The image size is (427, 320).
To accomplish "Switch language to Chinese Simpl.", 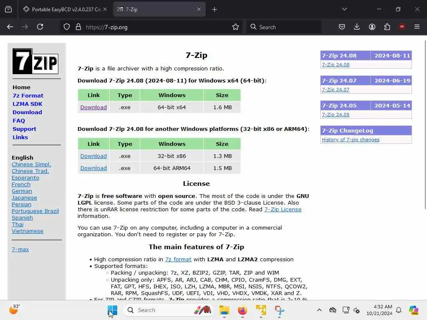I will [x=31, y=164].
